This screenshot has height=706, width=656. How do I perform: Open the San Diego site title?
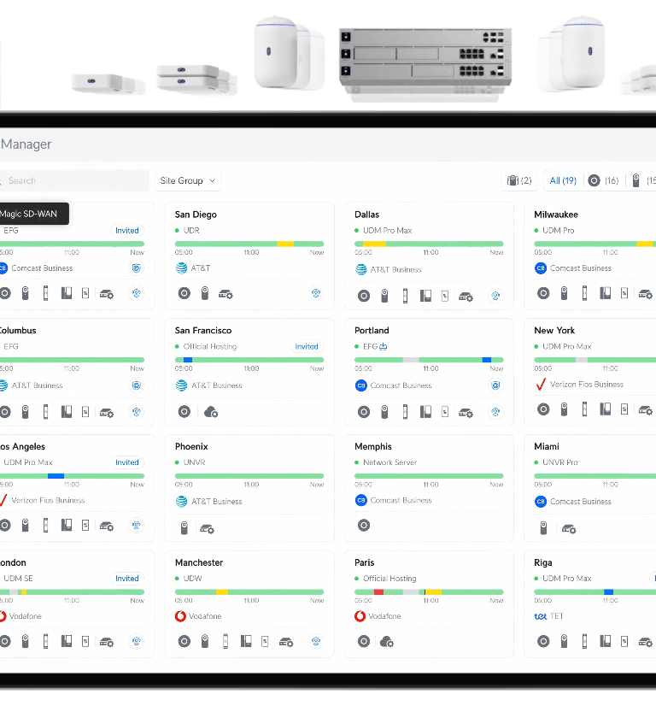tap(196, 215)
